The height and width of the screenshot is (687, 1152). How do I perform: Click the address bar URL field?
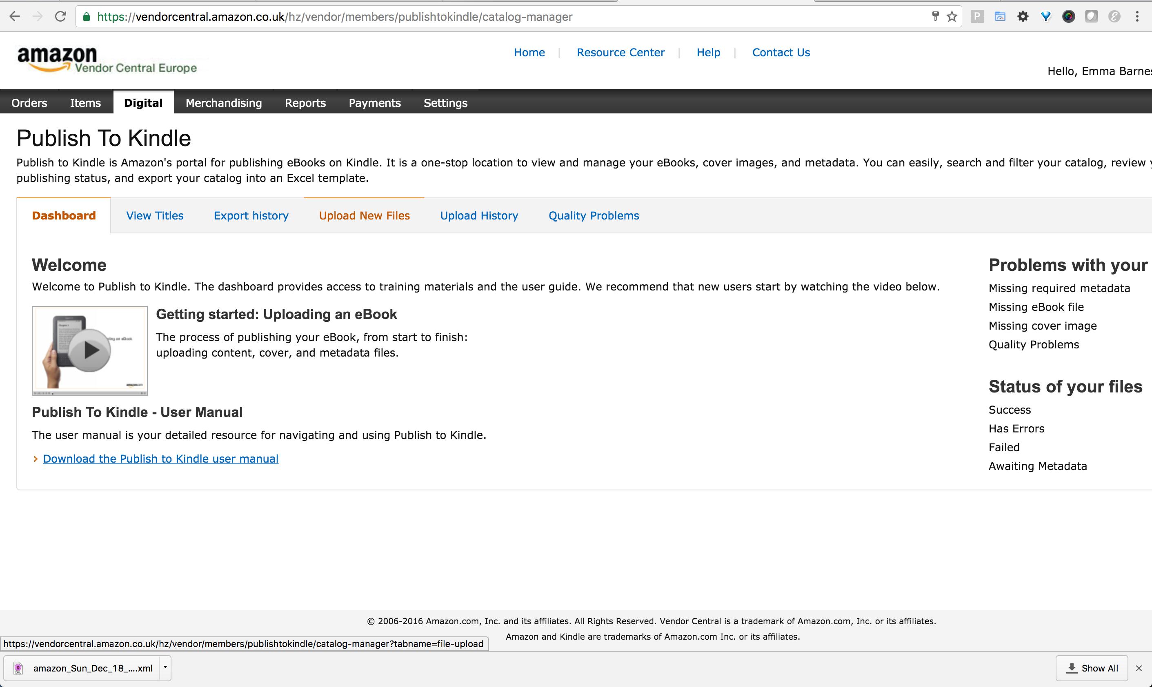(463, 17)
